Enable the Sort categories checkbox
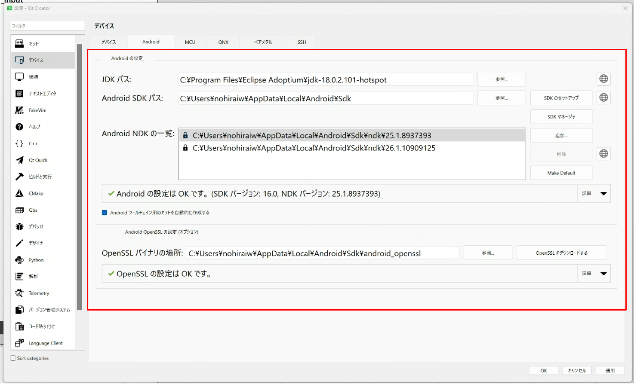 tap(13, 358)
